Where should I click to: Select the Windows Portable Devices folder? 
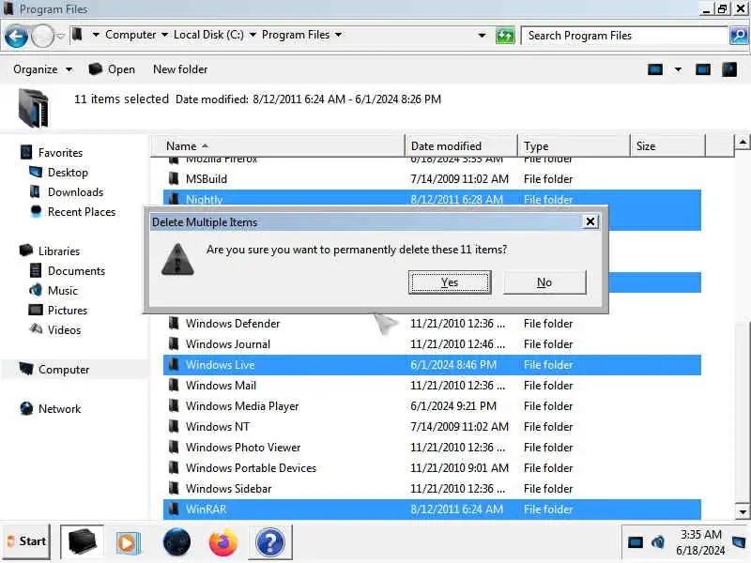pyautogui.click(x=432, y=467)
